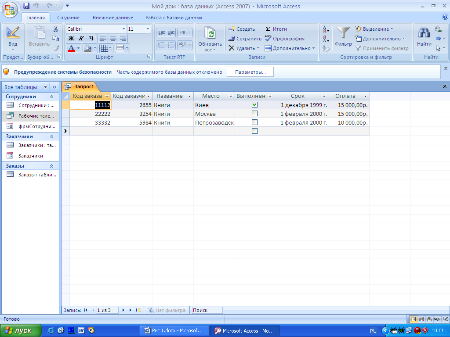The image size is (450, 337).
Task: Apply the fill color paint bucket
Action: click(x=87, y=48)
